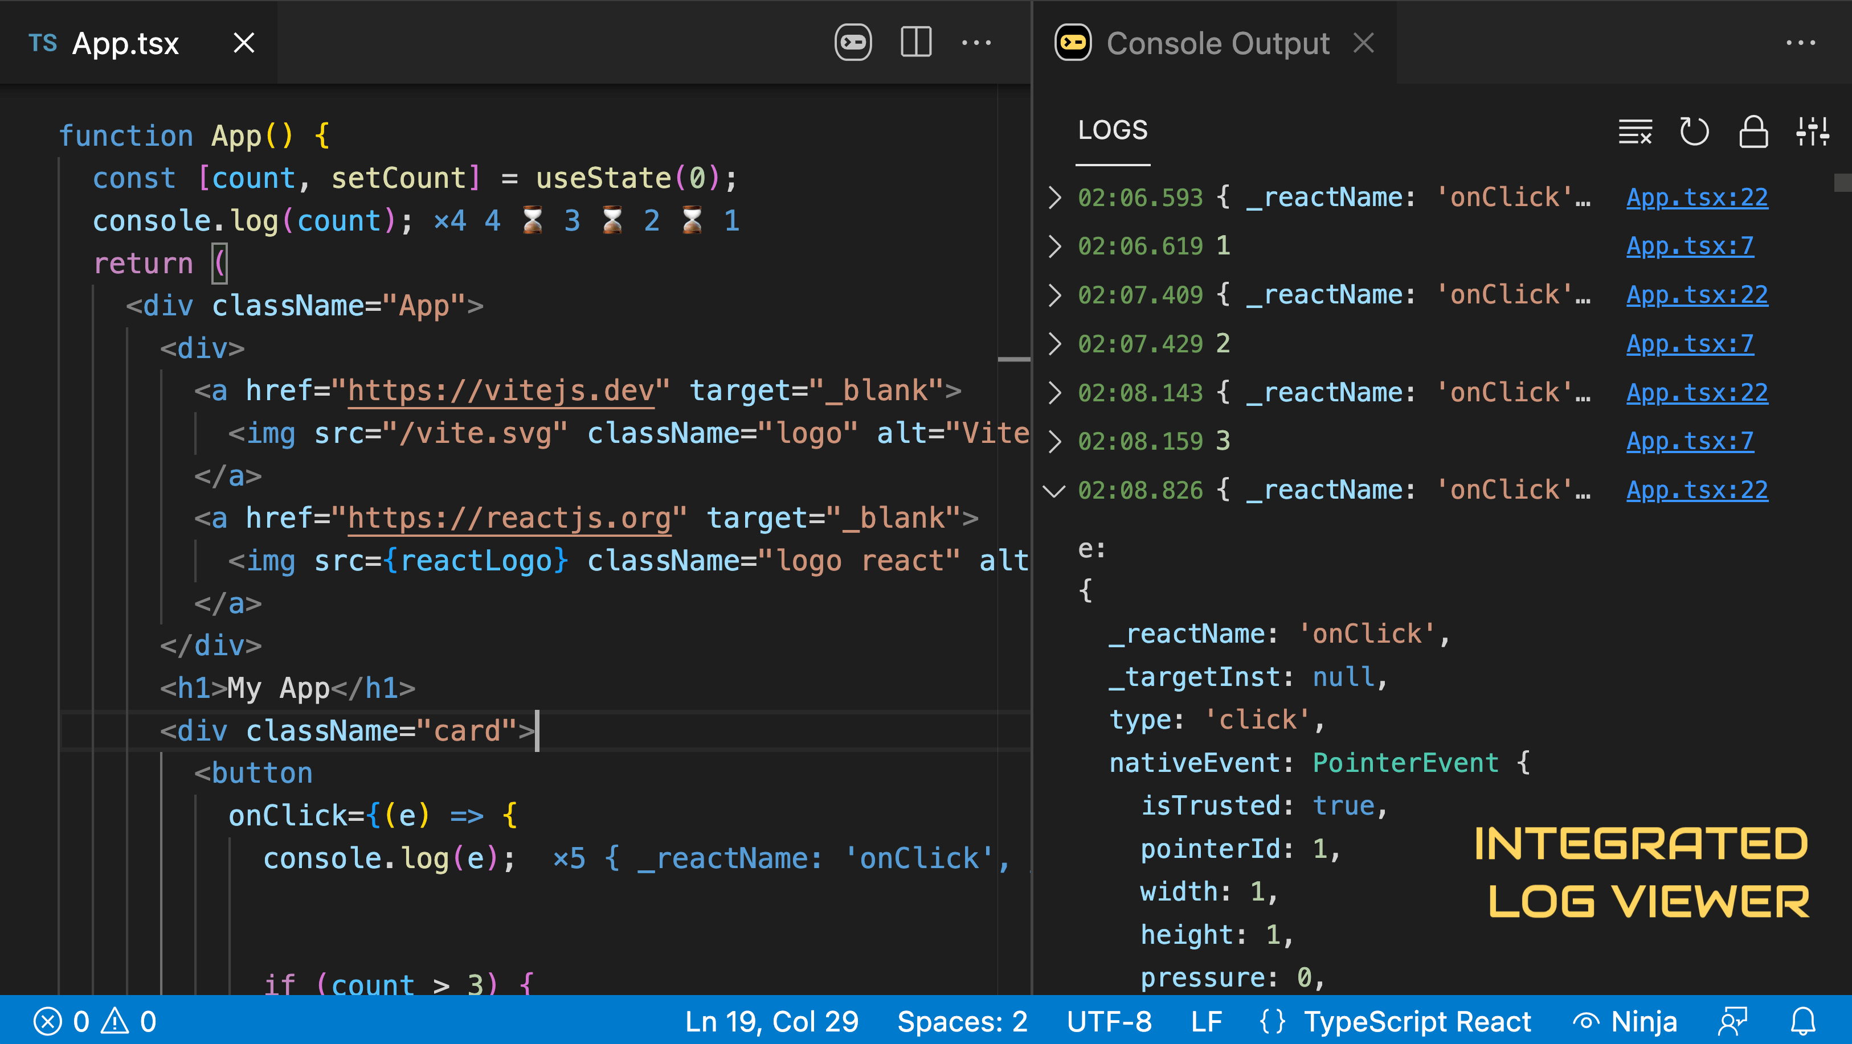Viewport: 1852px width, 1044px height.
Task: Click the https://vitejs.dev link in code
Action: point(501,391)
